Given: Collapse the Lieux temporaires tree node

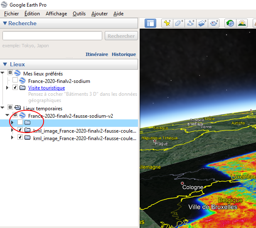Looking at the screenshot, I should (x=2, y=107).
